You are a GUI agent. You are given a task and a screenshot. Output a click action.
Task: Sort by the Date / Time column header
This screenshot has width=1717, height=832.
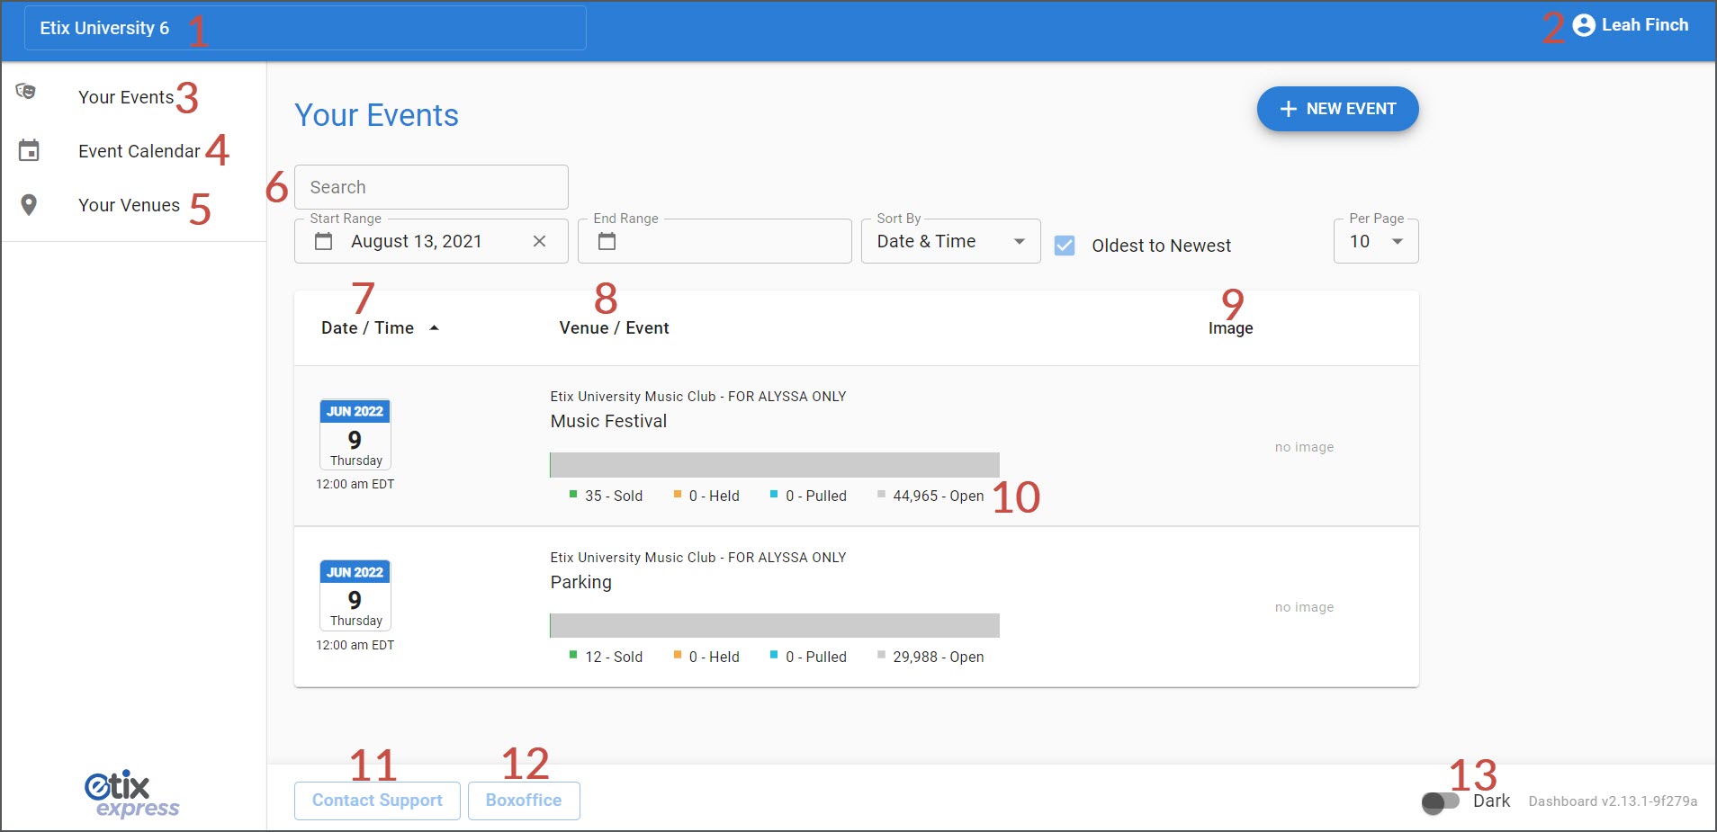[367, 328]
